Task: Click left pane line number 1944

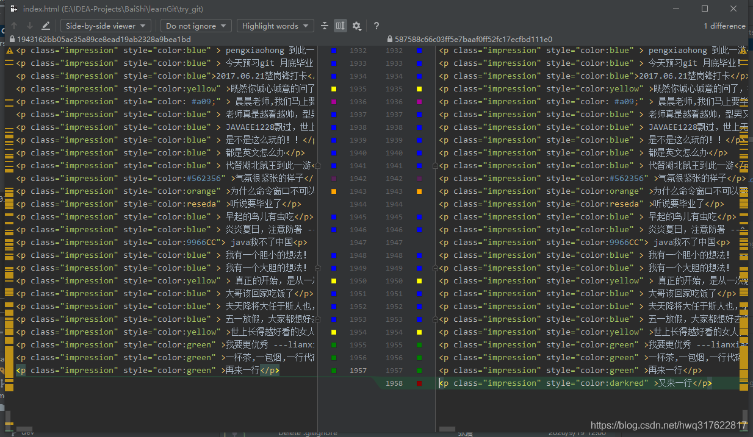Action: click(x=358, y=204)
